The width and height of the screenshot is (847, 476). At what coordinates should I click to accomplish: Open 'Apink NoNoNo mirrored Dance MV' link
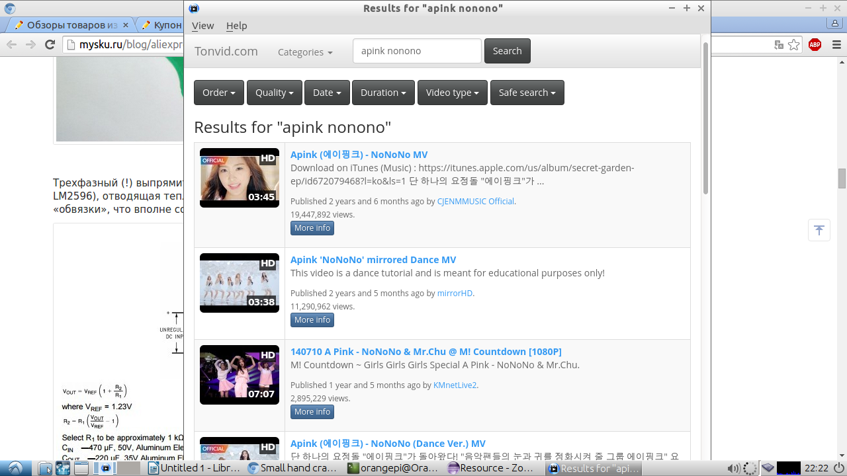click(373, 260)
